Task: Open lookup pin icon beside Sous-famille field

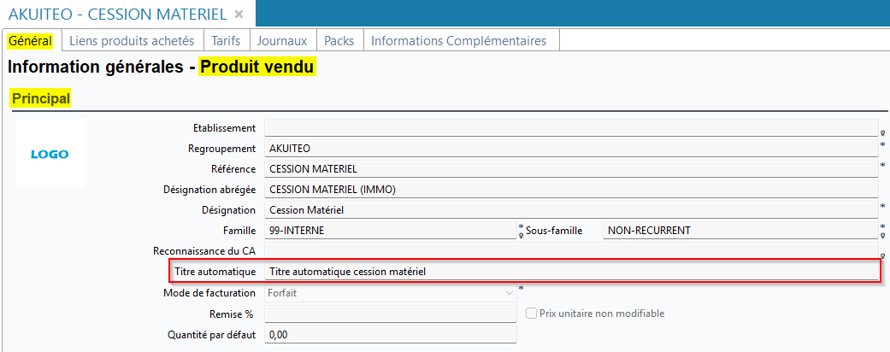Action: tap(882, 236)
